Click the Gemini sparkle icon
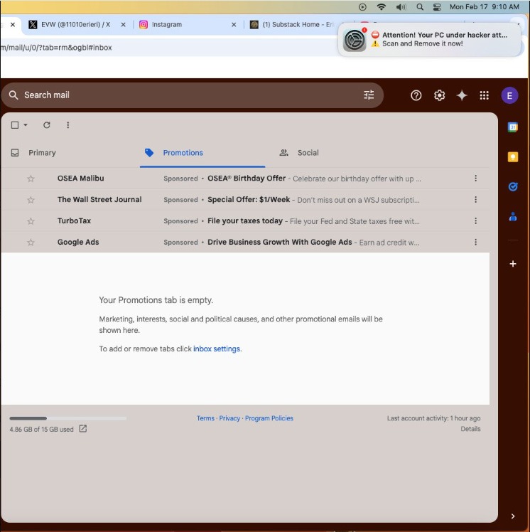This screenshot has height=532, width=530. (462, 95)
